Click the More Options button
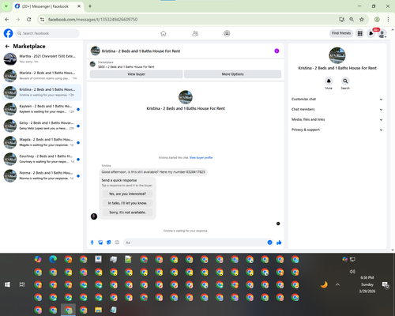The height and width of the screenshot is (316, 395). point(232,74)
